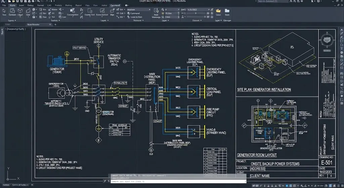The height and width of the screenshot is (188, 344).
Task: Click the undo arrow in quick access toolbar
Action: click(39, 1)
